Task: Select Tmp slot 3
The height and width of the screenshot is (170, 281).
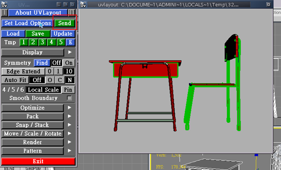Action: click(x=42, y=42)
